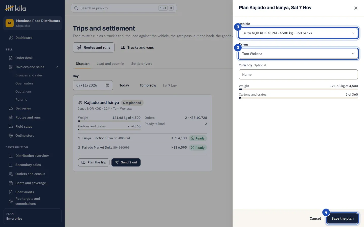364x227 pixels.
Task: Open the Driver dropdown showing Tom Wekesa
Action: [x=298, y=54]
